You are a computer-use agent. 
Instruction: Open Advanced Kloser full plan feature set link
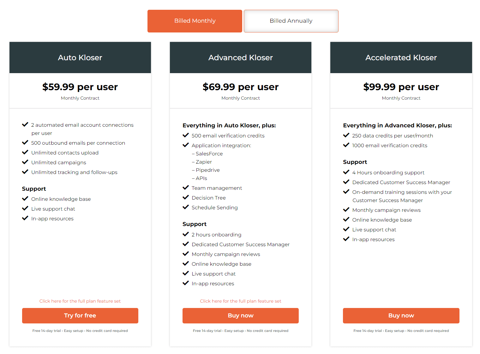tap(240, 301)
